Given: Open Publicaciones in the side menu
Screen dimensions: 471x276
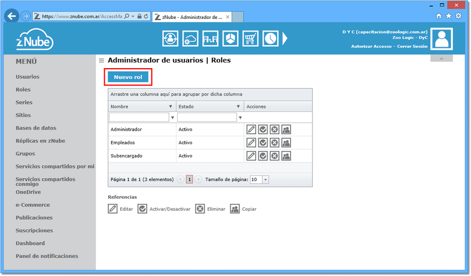Looking at the screenshot, I should click(x=34, y=218).
